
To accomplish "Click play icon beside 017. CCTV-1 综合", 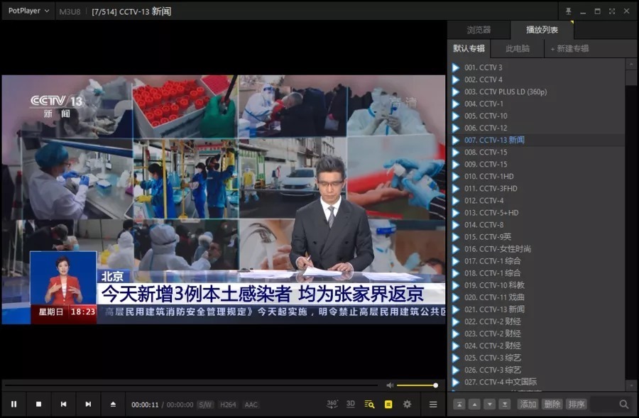I will [x=456, y=261].
